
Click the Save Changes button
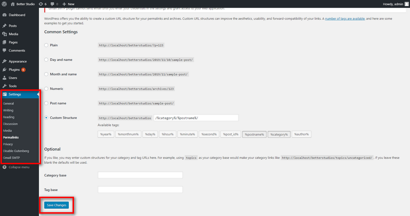[57, 205]
